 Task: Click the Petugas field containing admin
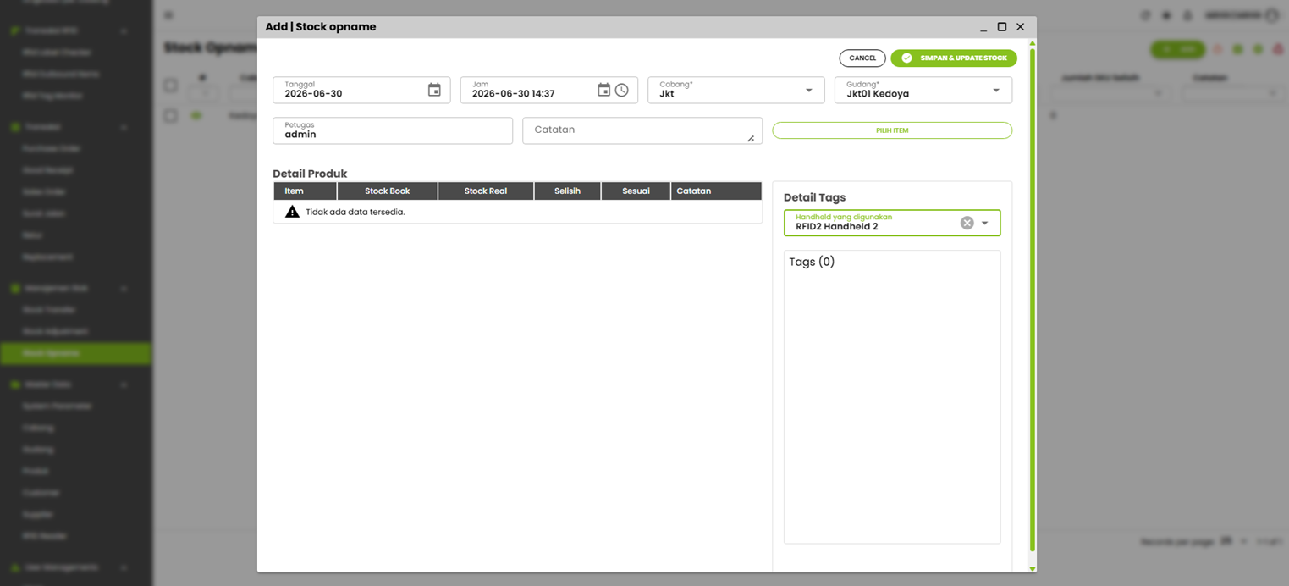[x=393, y=130]
